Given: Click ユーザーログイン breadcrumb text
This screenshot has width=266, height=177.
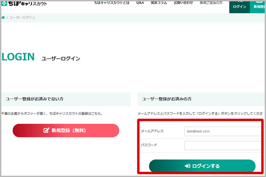Looking at the screenshot, I should pyautogui.click(x=23, y=18).
